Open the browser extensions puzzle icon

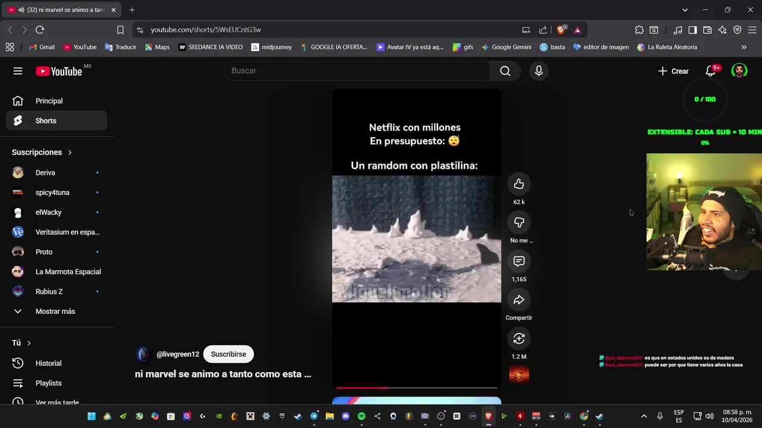639,30
